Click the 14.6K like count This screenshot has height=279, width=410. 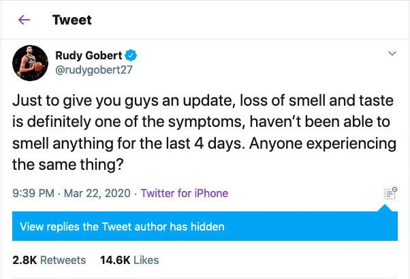point(115,260)
